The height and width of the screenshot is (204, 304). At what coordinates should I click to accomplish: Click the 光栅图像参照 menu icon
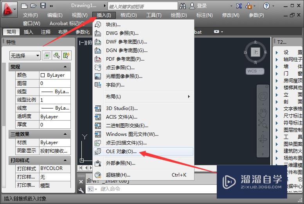pos(98,76)
